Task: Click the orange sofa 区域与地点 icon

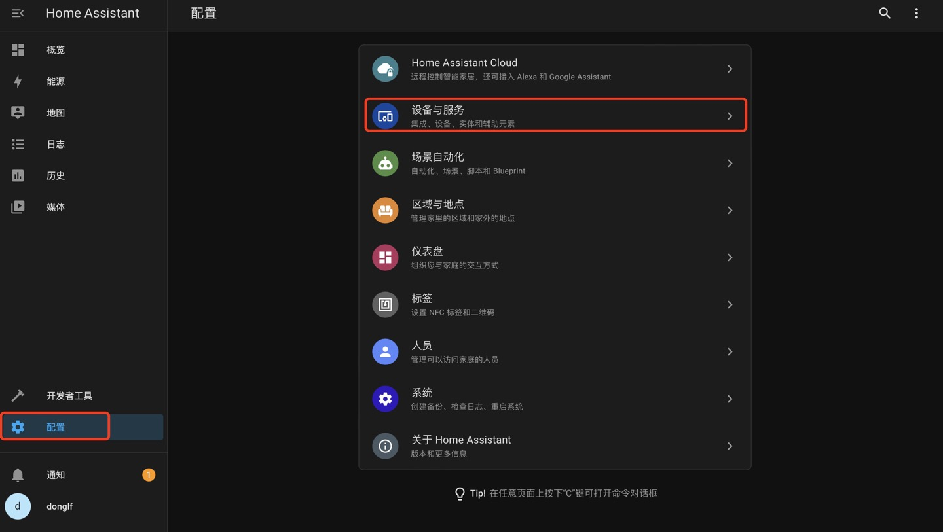Action: click(x=385, y=210)
